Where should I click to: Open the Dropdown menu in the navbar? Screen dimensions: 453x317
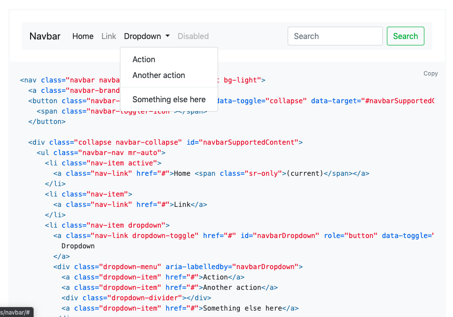click(x=143, y=36)
